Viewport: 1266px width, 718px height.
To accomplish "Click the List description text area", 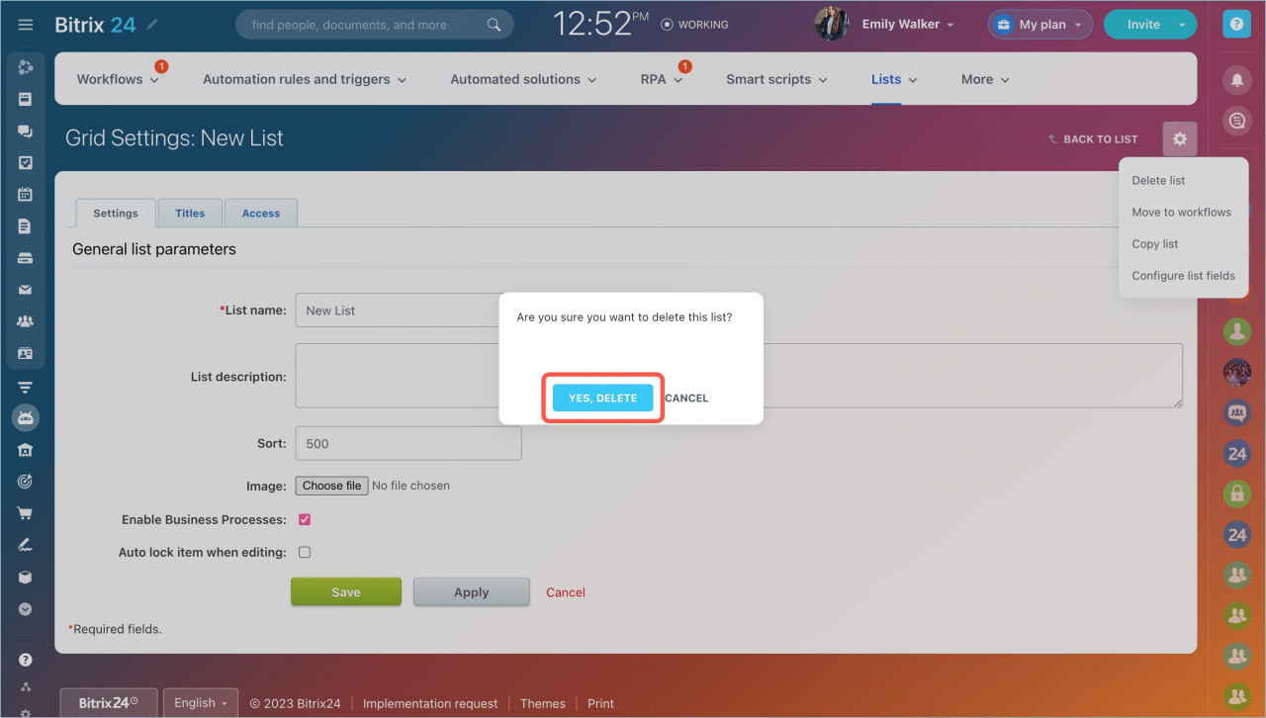I will [x=739, y=376].
